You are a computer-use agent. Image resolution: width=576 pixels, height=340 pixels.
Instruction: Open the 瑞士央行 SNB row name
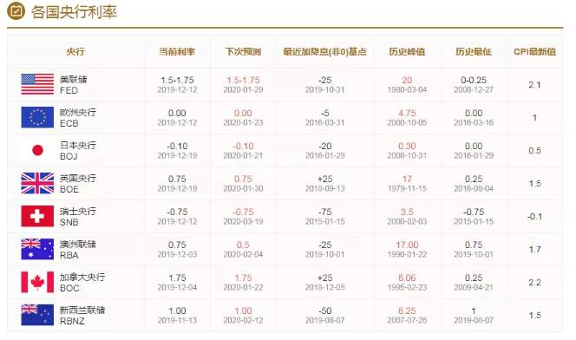tap(77, 217)
